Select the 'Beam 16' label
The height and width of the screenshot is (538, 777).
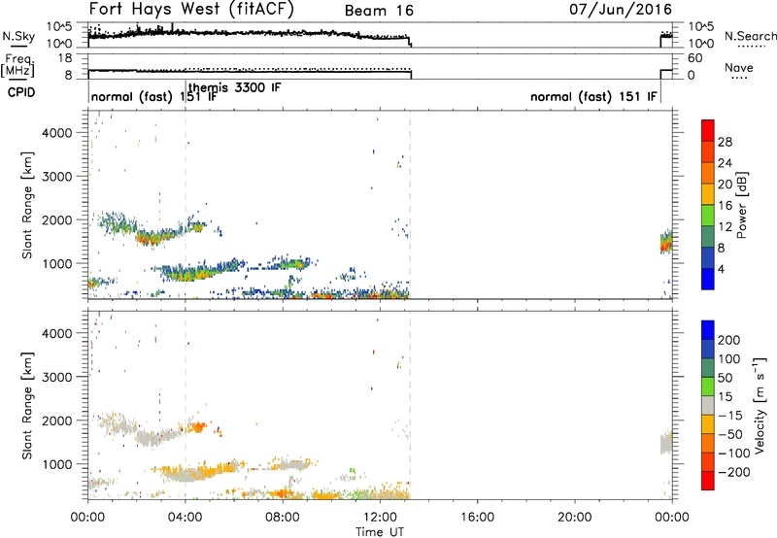pyautogui.click(x=379, y=11)
